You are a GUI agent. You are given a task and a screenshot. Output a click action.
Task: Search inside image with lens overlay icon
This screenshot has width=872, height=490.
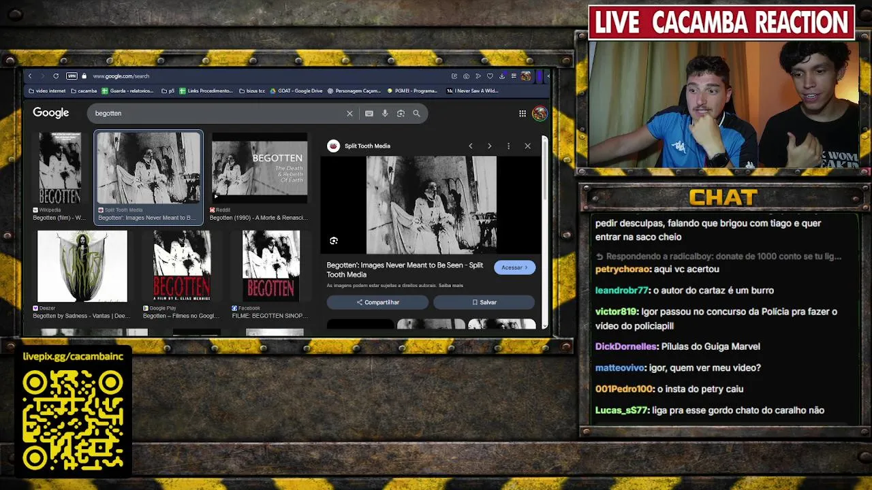[334, 241]
